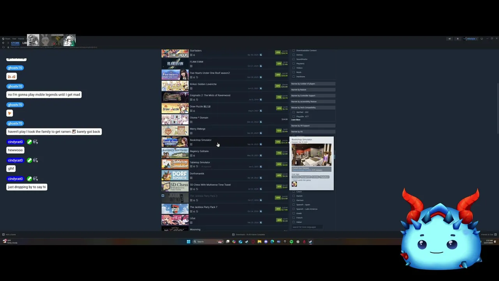Expand Narrow by accessibility feature
The height and width of the screenshot is (281, 499).
click(312, 101)
